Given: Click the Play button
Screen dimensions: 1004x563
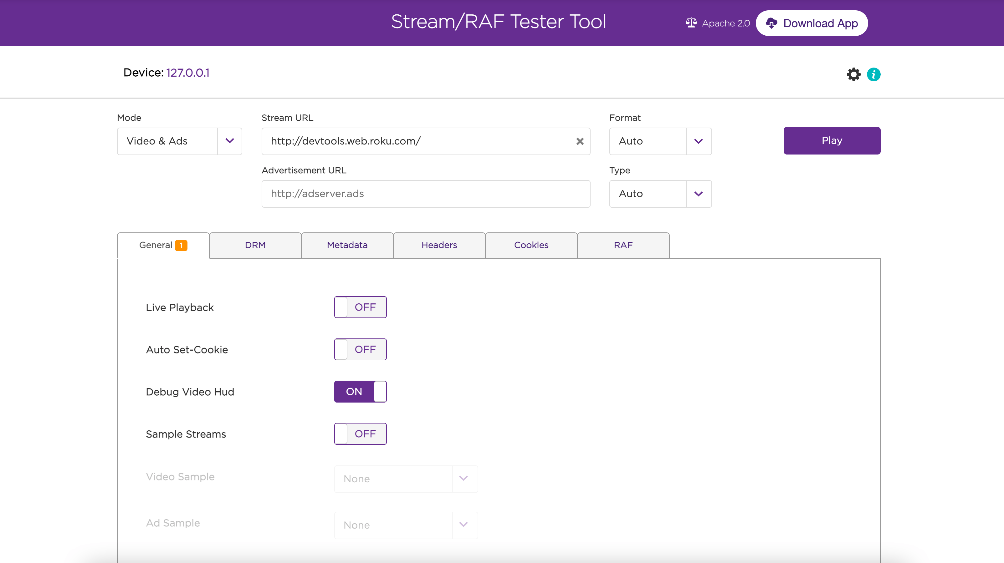Looking at the screenshot, I should (832, 140).
